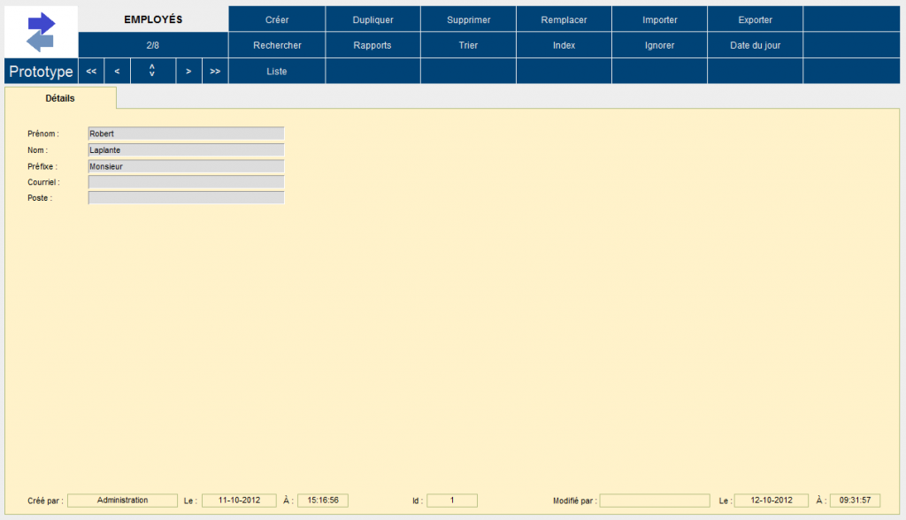Go to previous record (<)
The image size is (906, 520).
[x=117, y=72]
